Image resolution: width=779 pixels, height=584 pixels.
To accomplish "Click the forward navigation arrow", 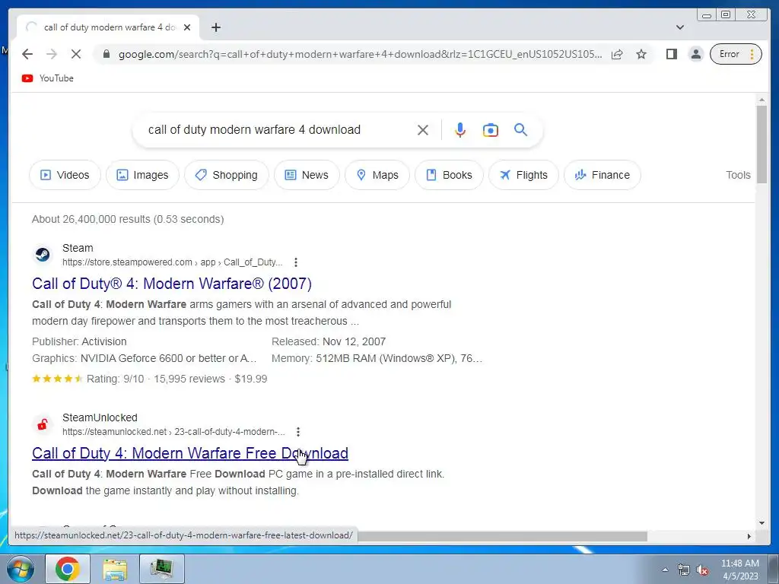I will tap(52, 54).
